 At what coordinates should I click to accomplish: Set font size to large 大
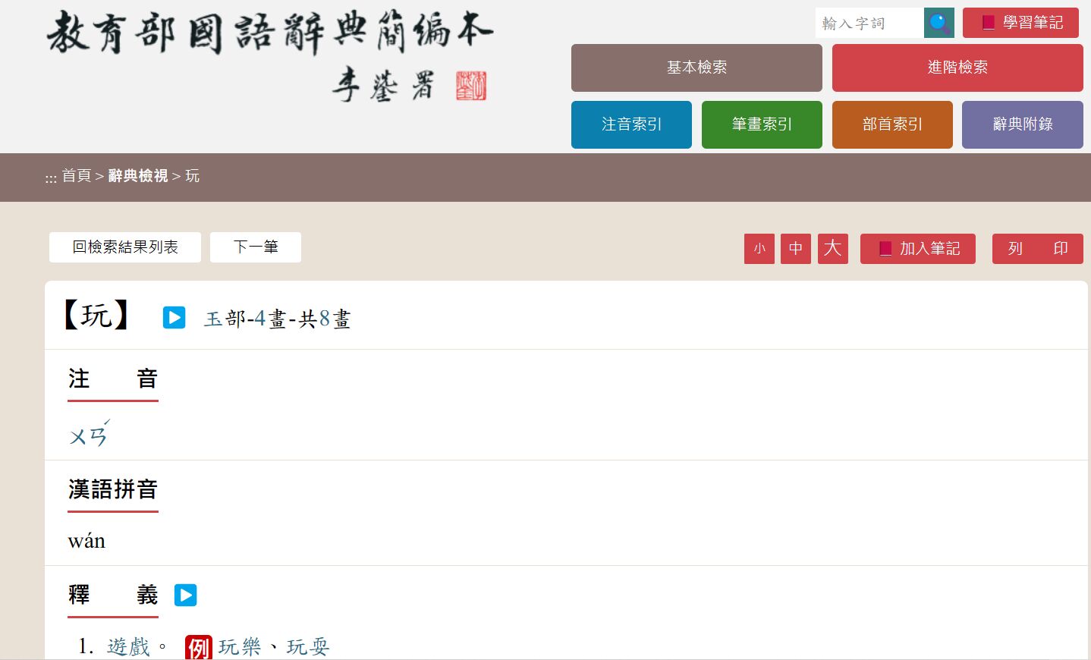click(832, 249)
